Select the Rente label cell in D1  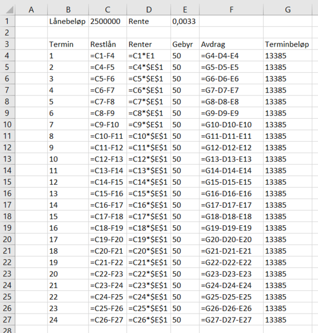pyautogui.click(x=149, y=21)
